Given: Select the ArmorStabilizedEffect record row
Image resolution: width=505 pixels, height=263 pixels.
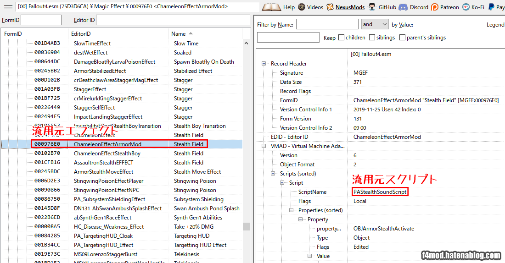Looking at the screenshot, I should [122, 71].
